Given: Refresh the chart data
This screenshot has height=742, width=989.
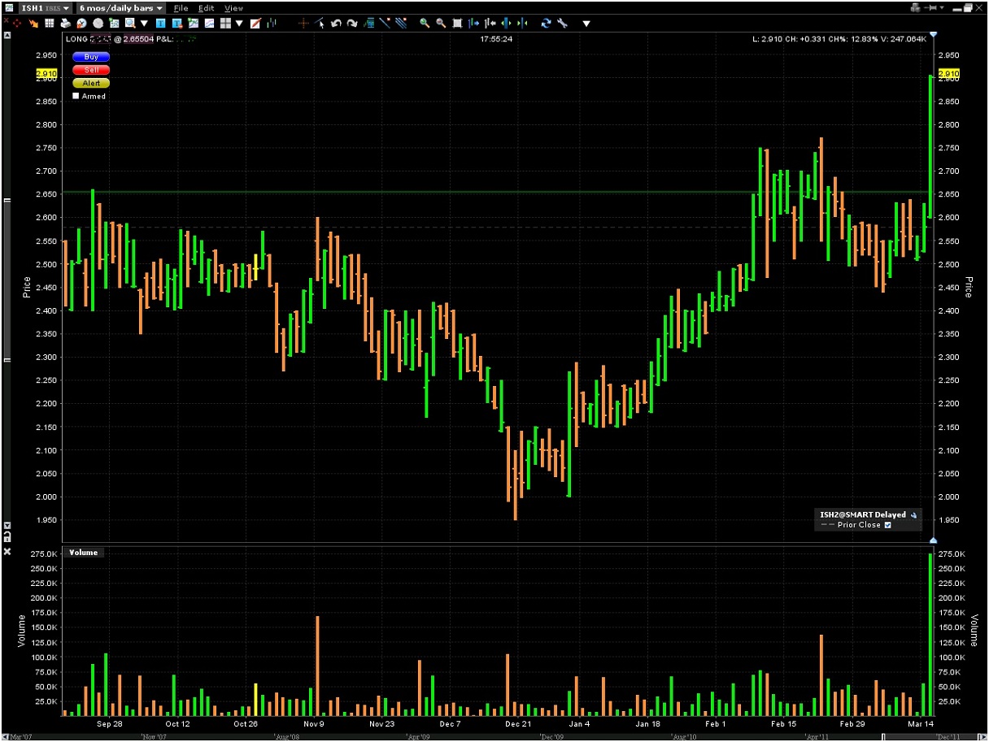Looking at the screenshot, I should [x=545, y=23].
